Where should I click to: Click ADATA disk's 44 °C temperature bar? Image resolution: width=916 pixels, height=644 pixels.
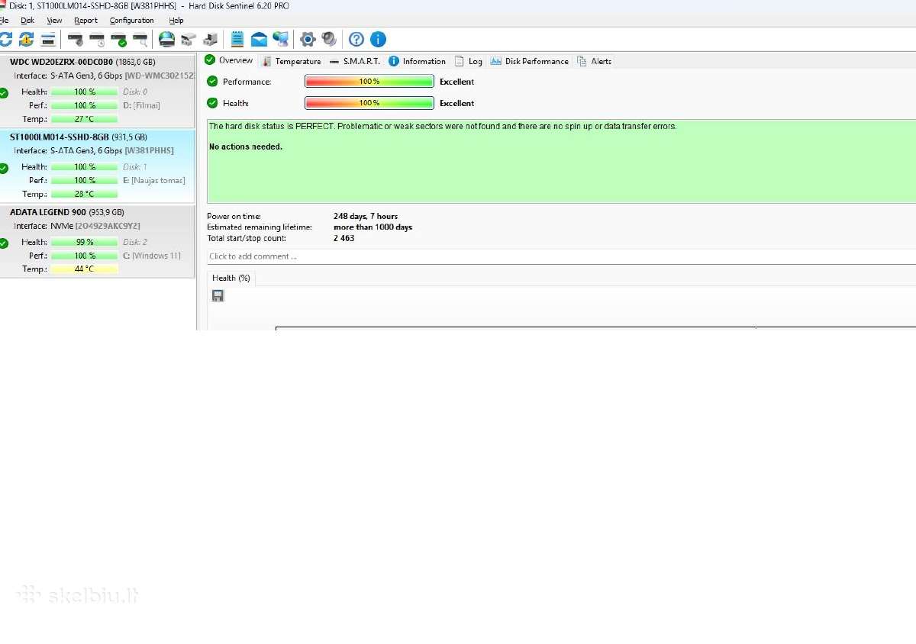[85, 269]
